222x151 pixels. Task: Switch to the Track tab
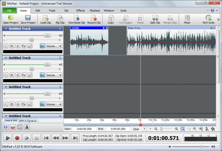click(52, 11)
